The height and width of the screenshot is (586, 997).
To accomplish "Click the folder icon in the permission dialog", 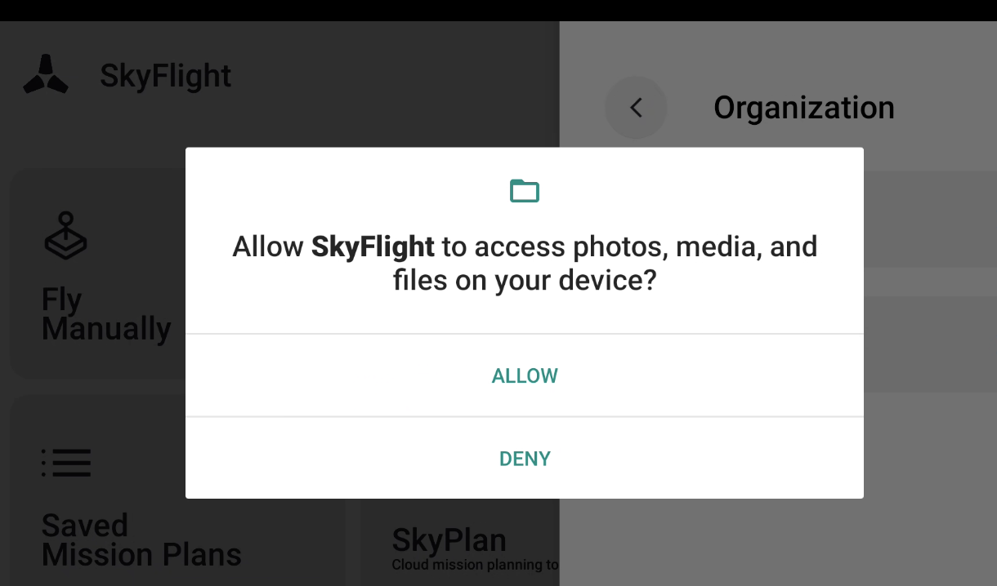I will click(525, 191).
